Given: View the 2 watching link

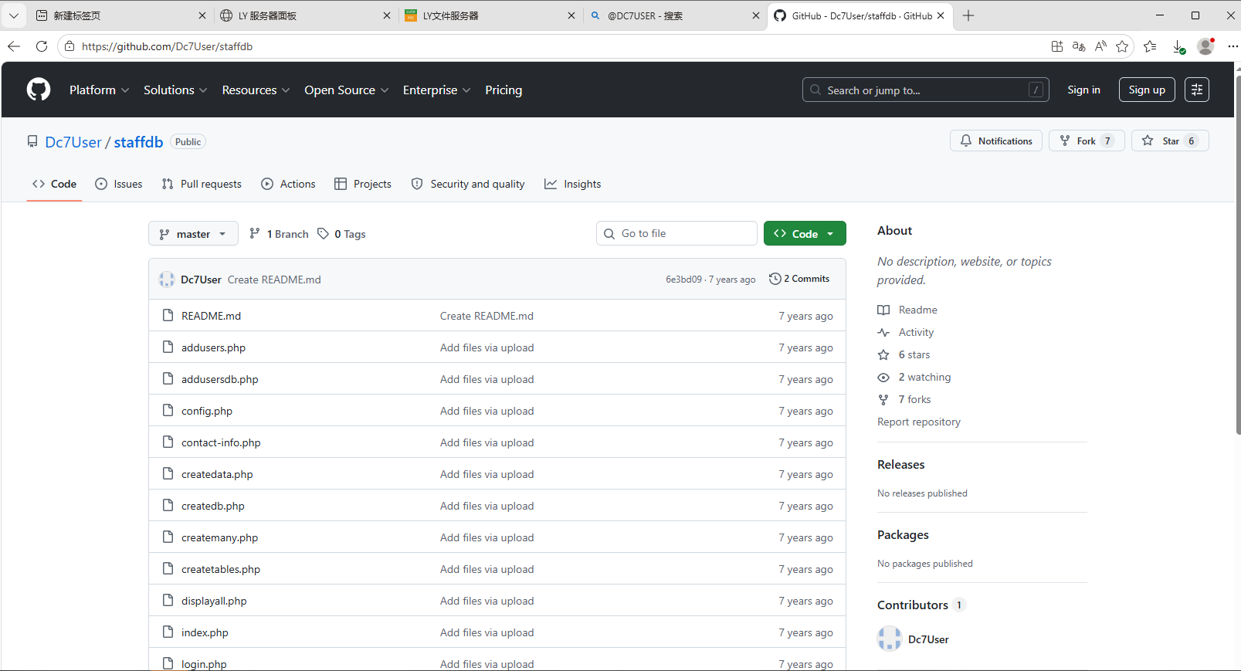Looking at the screenshot, I should 915,377.
